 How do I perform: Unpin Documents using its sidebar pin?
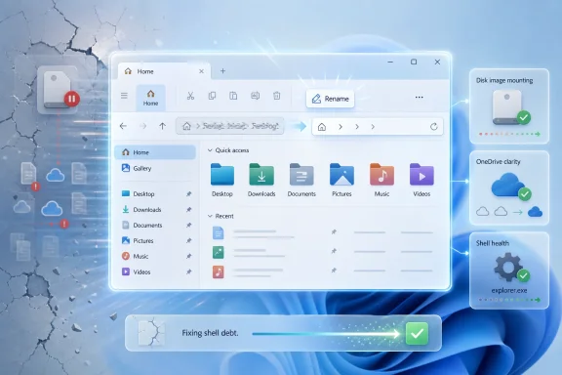(x=189, y=226)
